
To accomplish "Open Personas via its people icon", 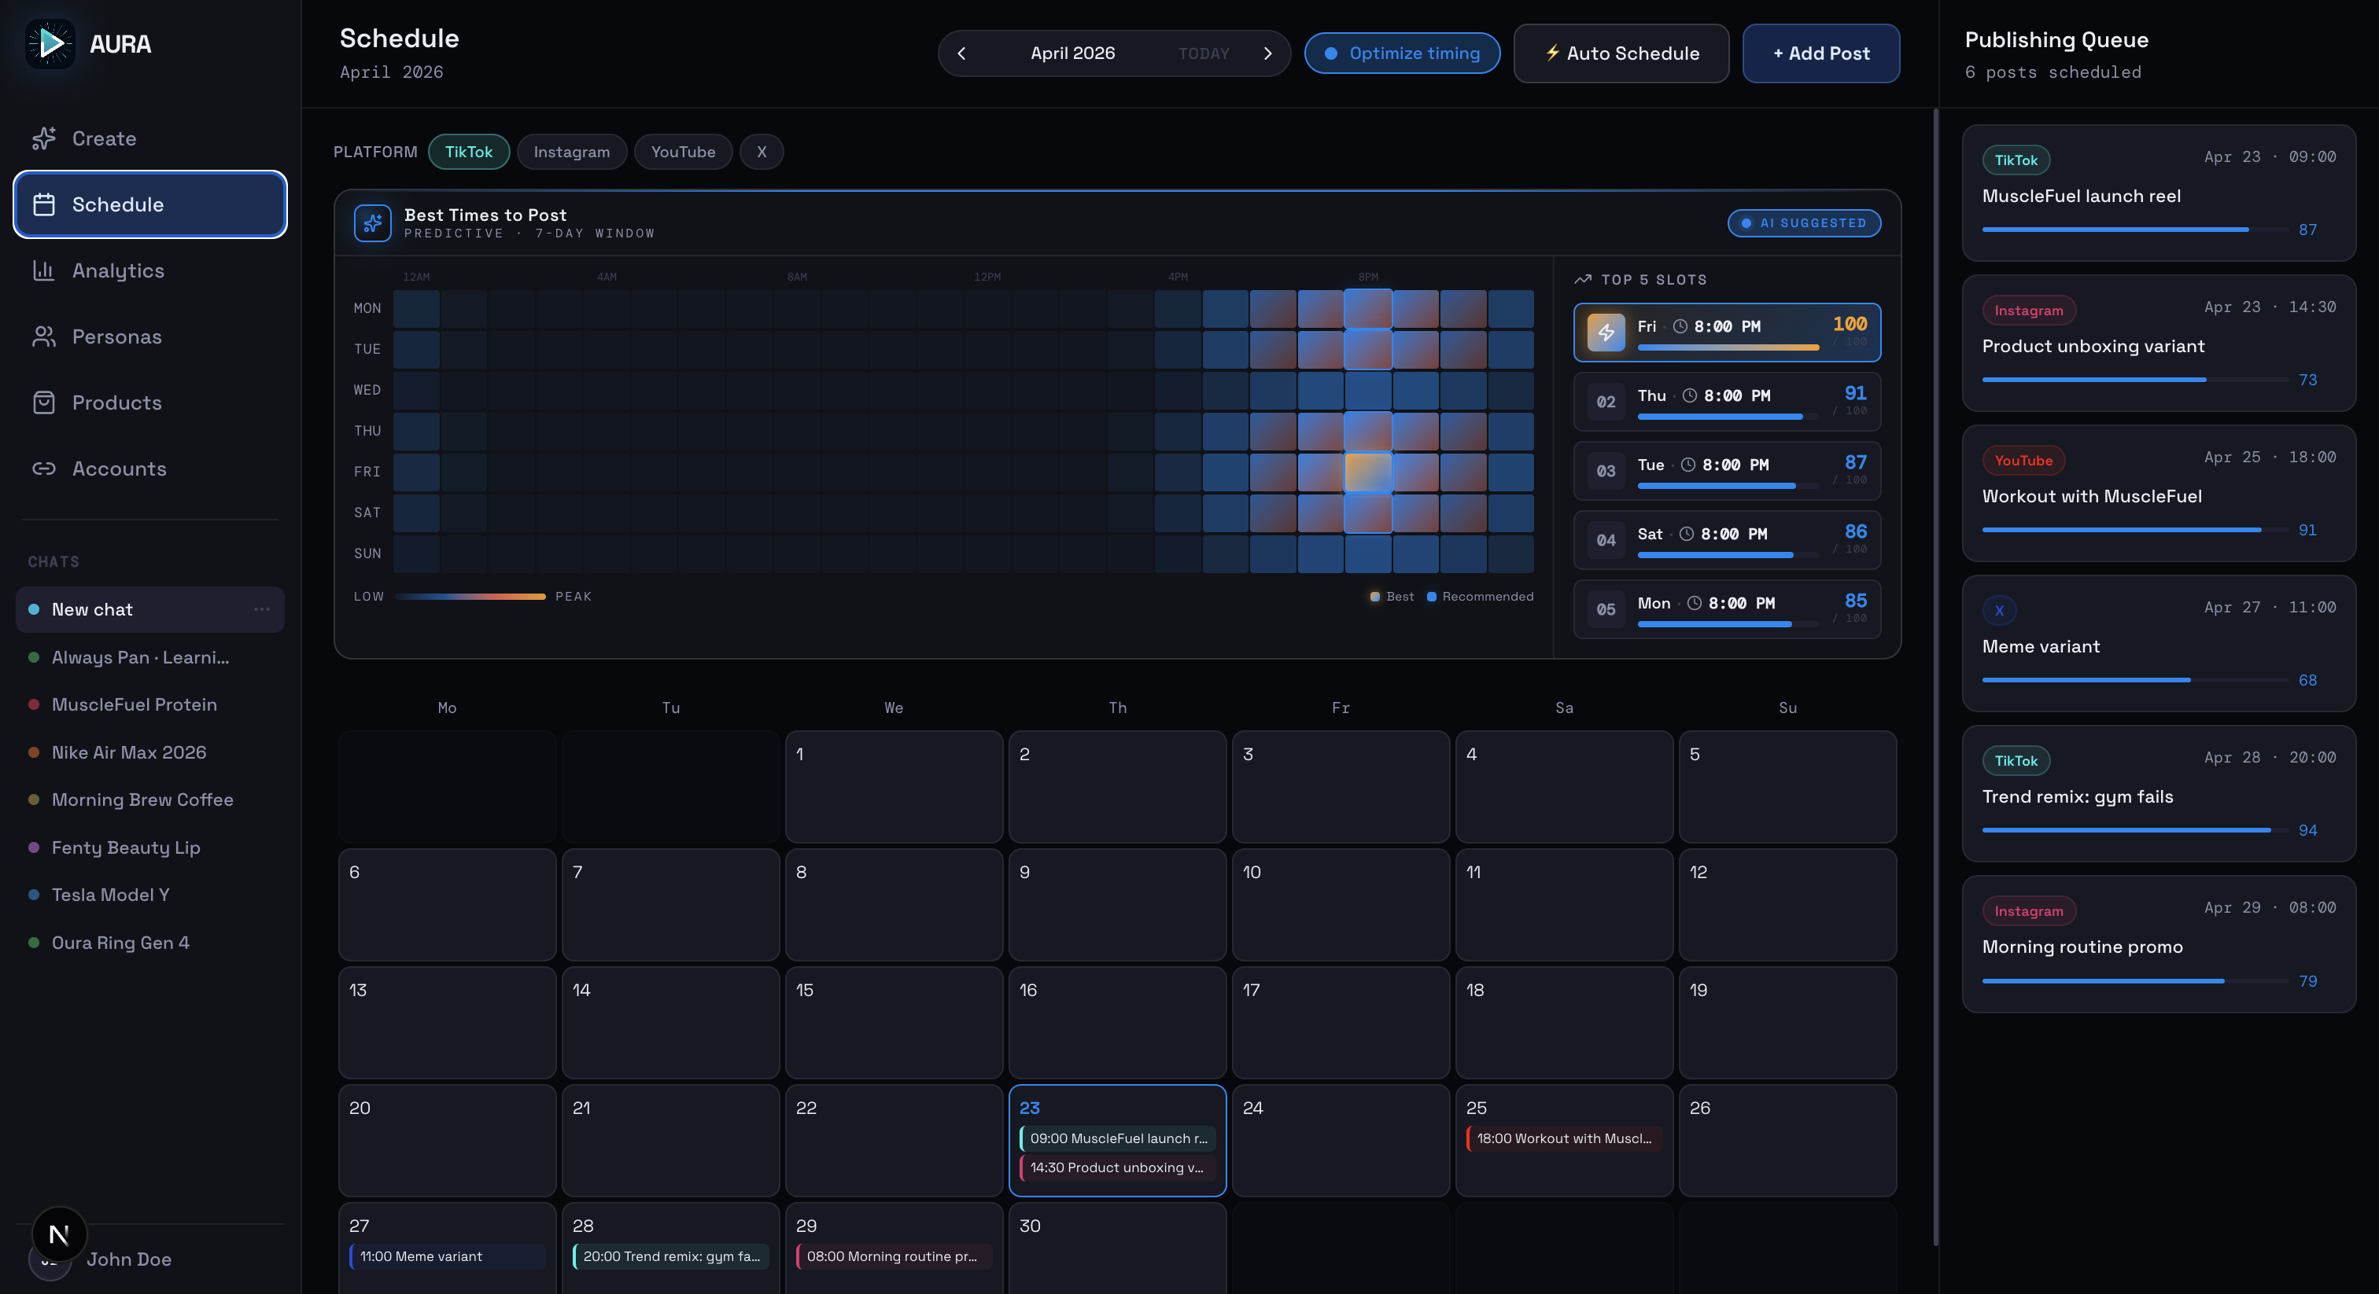I will pyautogui.click(x=43, y=337).
